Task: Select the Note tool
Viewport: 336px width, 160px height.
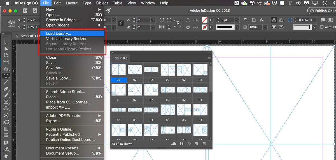Action: 6,142
